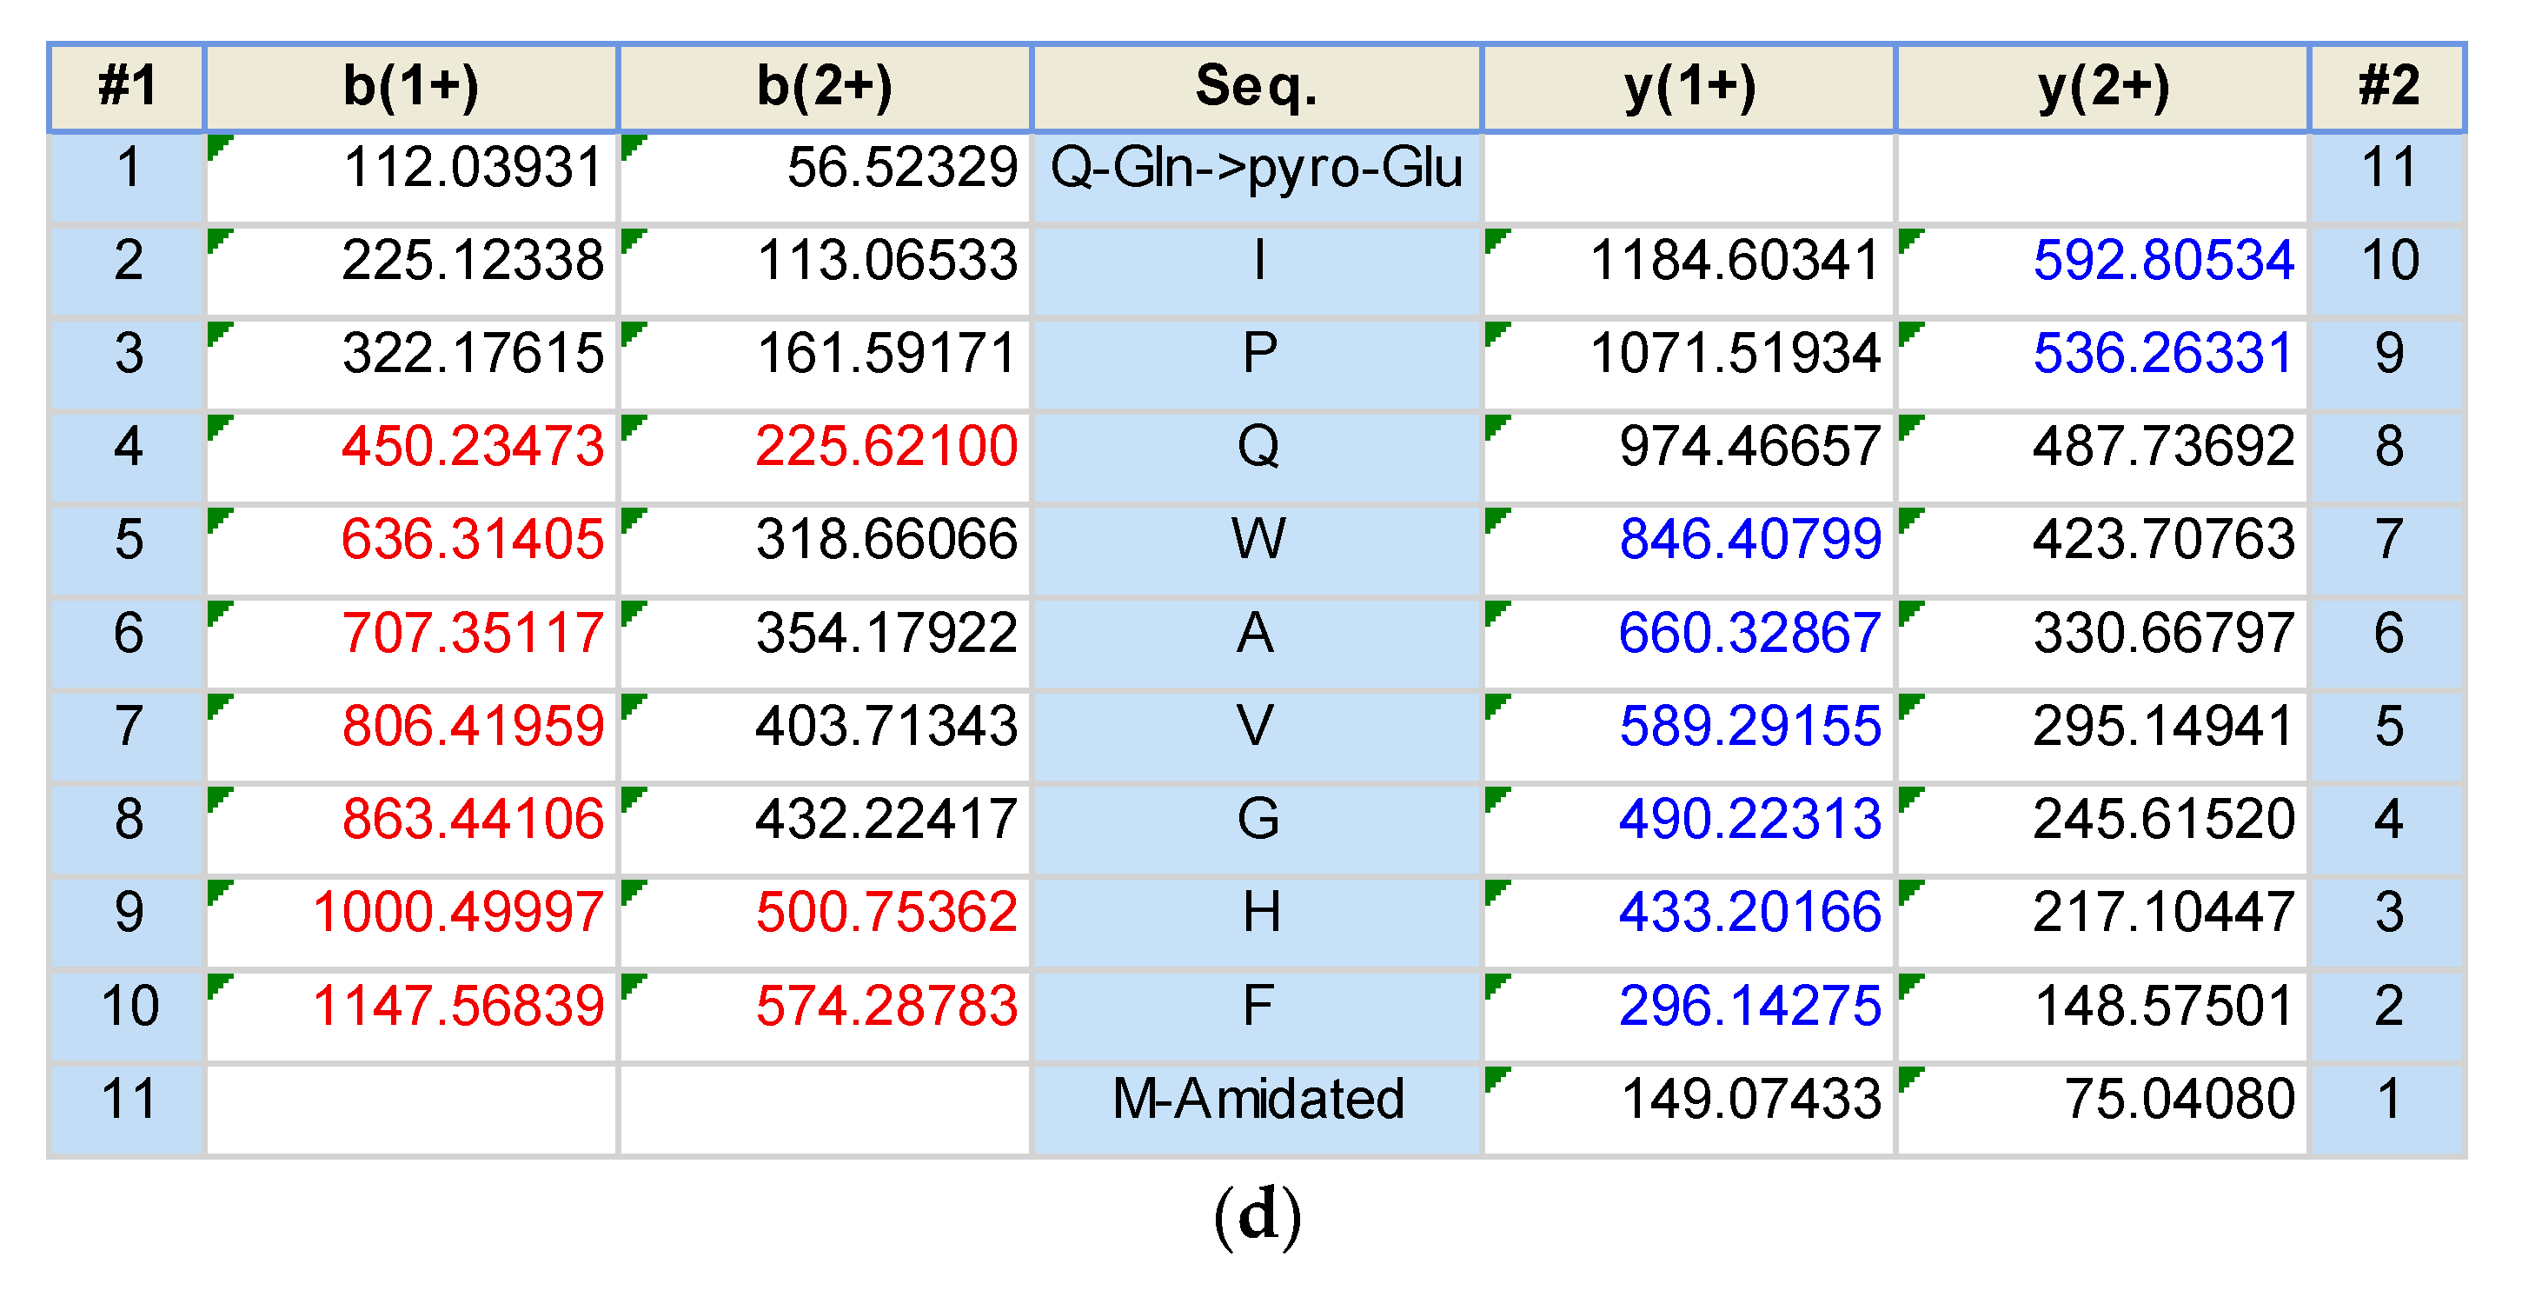Select red cell value 574.28783
Image resolution: width=2522 pixels, height=1290 pixels.
click(826, 1015)
